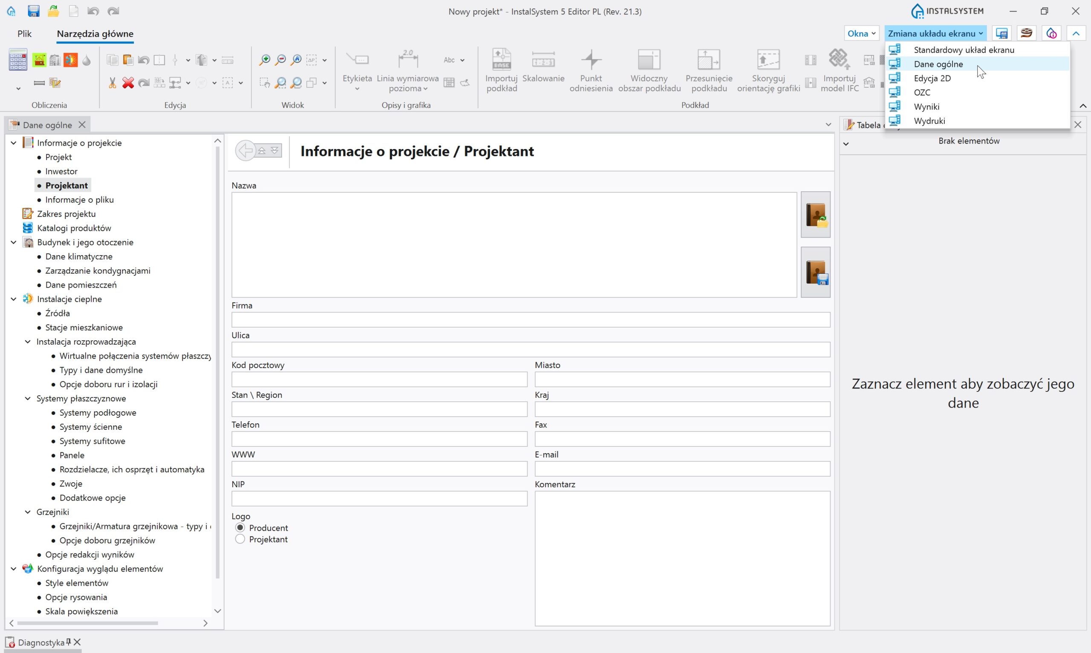
Task: Click the orange snowflake-sun icon
Action: click(x=70, y=60)
